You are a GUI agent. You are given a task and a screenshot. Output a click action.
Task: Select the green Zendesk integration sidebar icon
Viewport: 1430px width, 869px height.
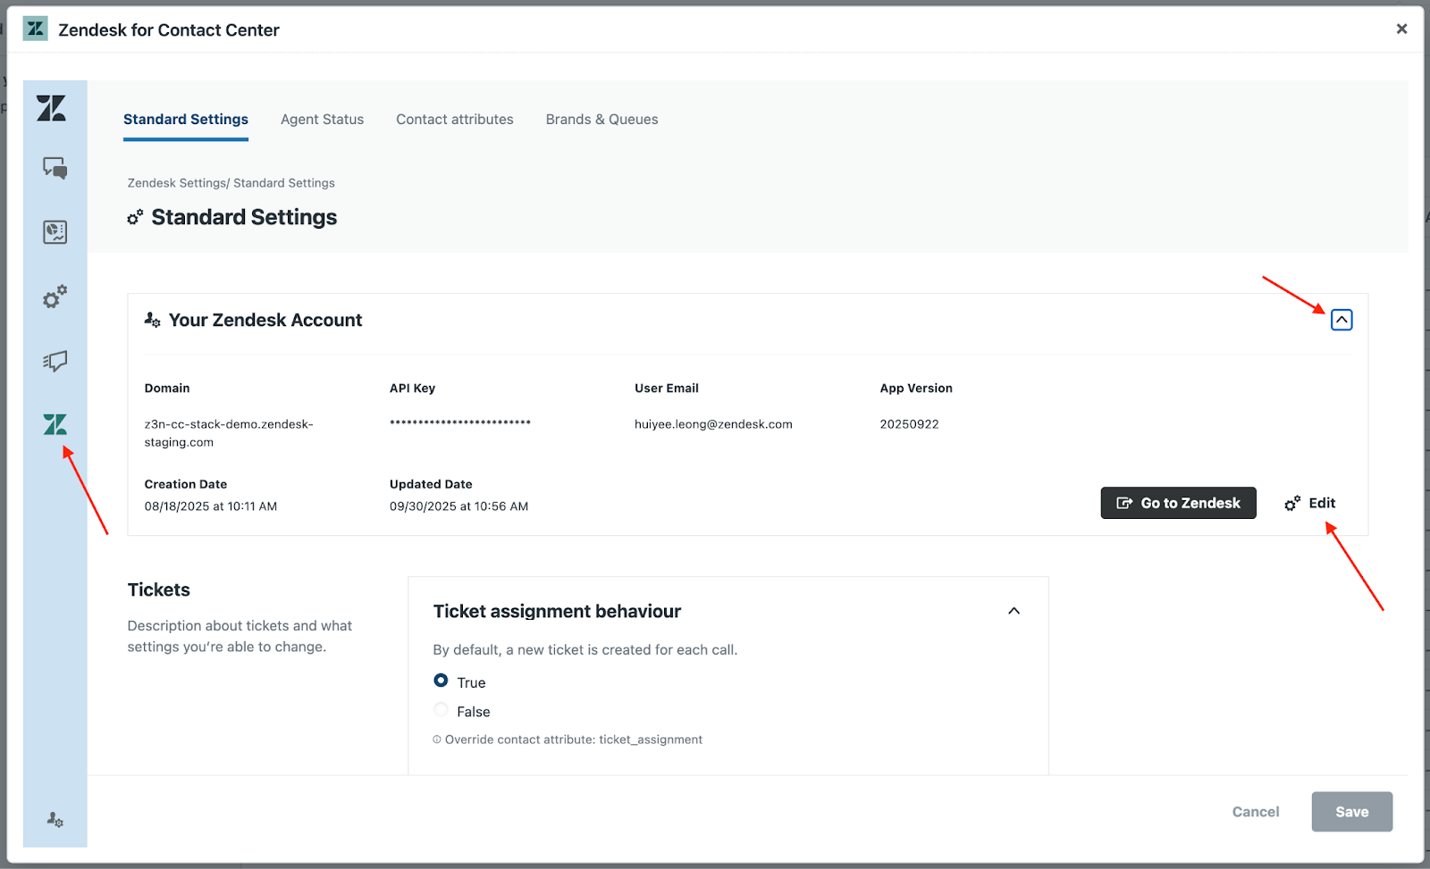(x=55, y=424)
